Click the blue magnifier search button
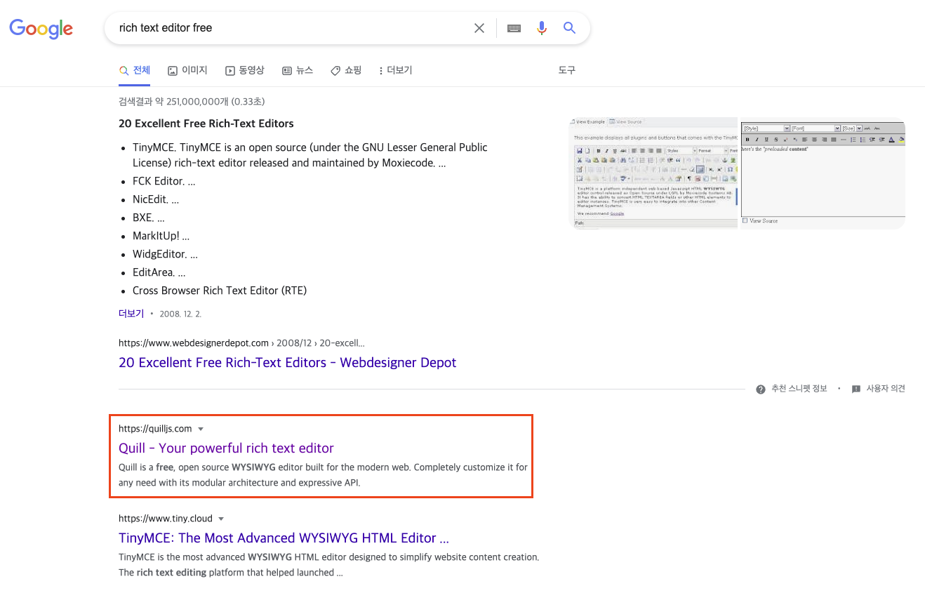The height and width of the screenshot is (593, 925). click(570, 28)
